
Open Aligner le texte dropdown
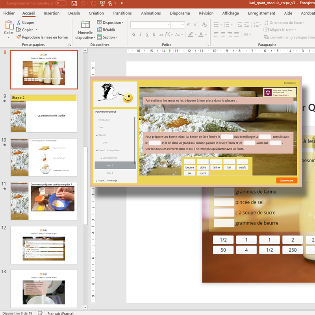[280, 30]
